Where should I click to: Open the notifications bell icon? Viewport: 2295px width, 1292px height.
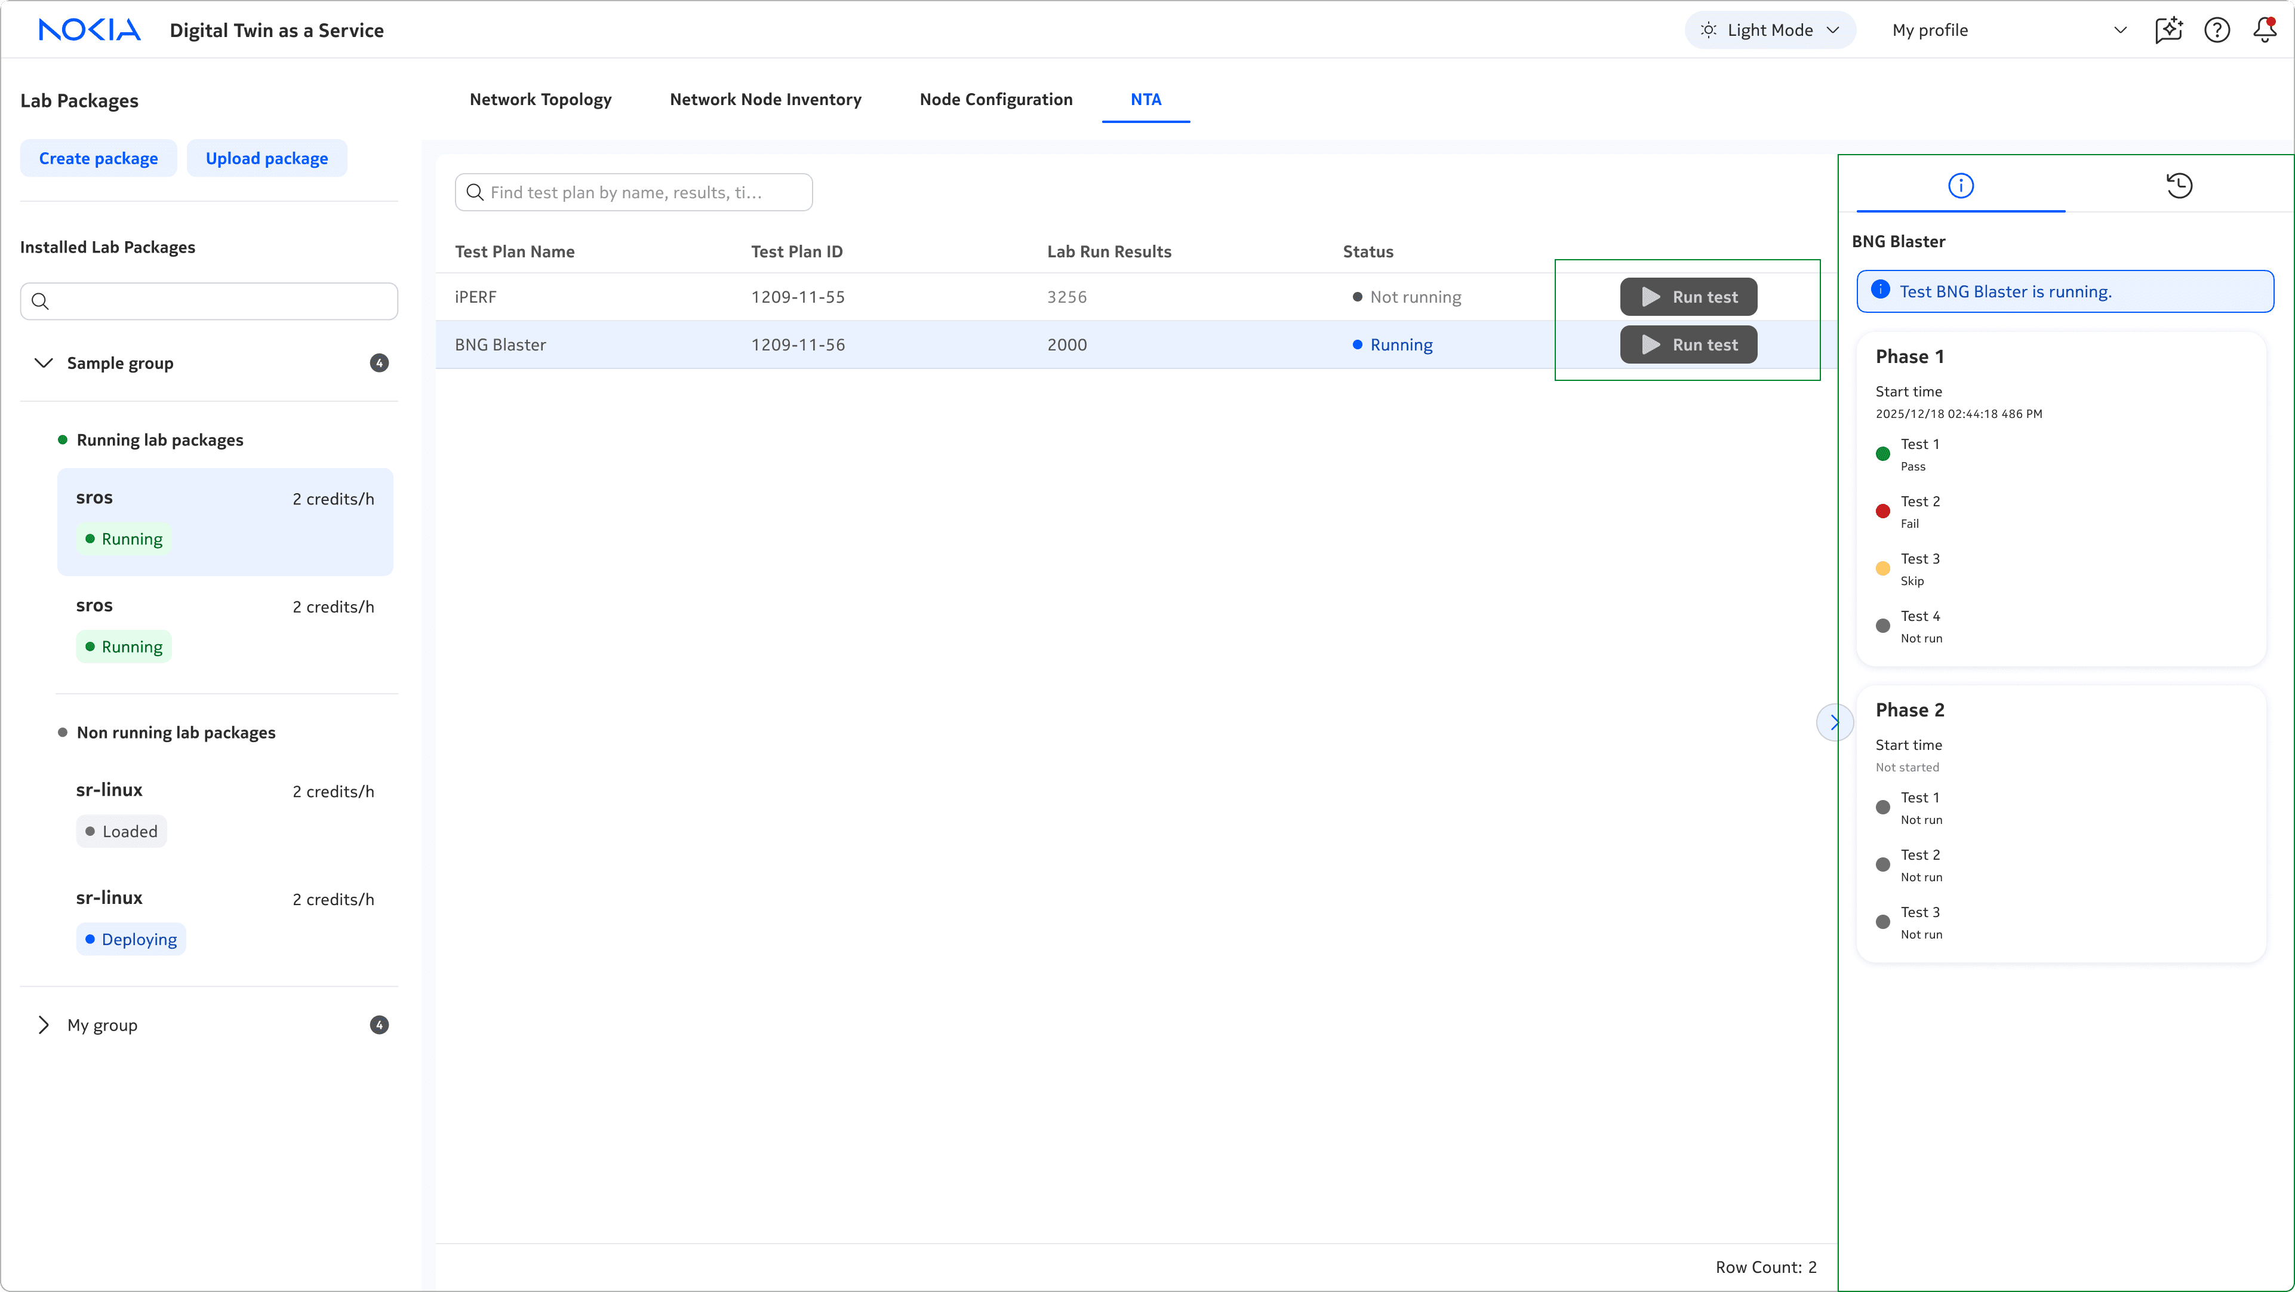pos(2264,30)
